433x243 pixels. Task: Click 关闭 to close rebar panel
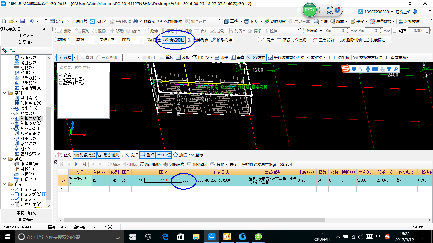coord(234,164)
